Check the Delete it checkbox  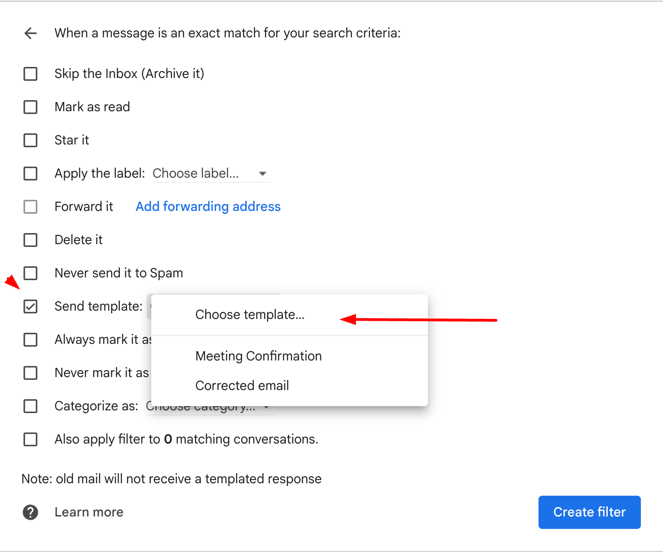pyautogui.click(x=30, y=240)
